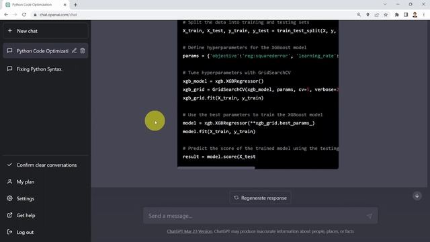Image resolution: width=430 pixels, height=242 pixels.
Task: Click the send message paper plane icon
Action: tap(370, 216)
